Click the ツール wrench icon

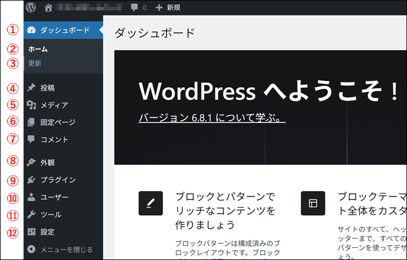(31, 215)
